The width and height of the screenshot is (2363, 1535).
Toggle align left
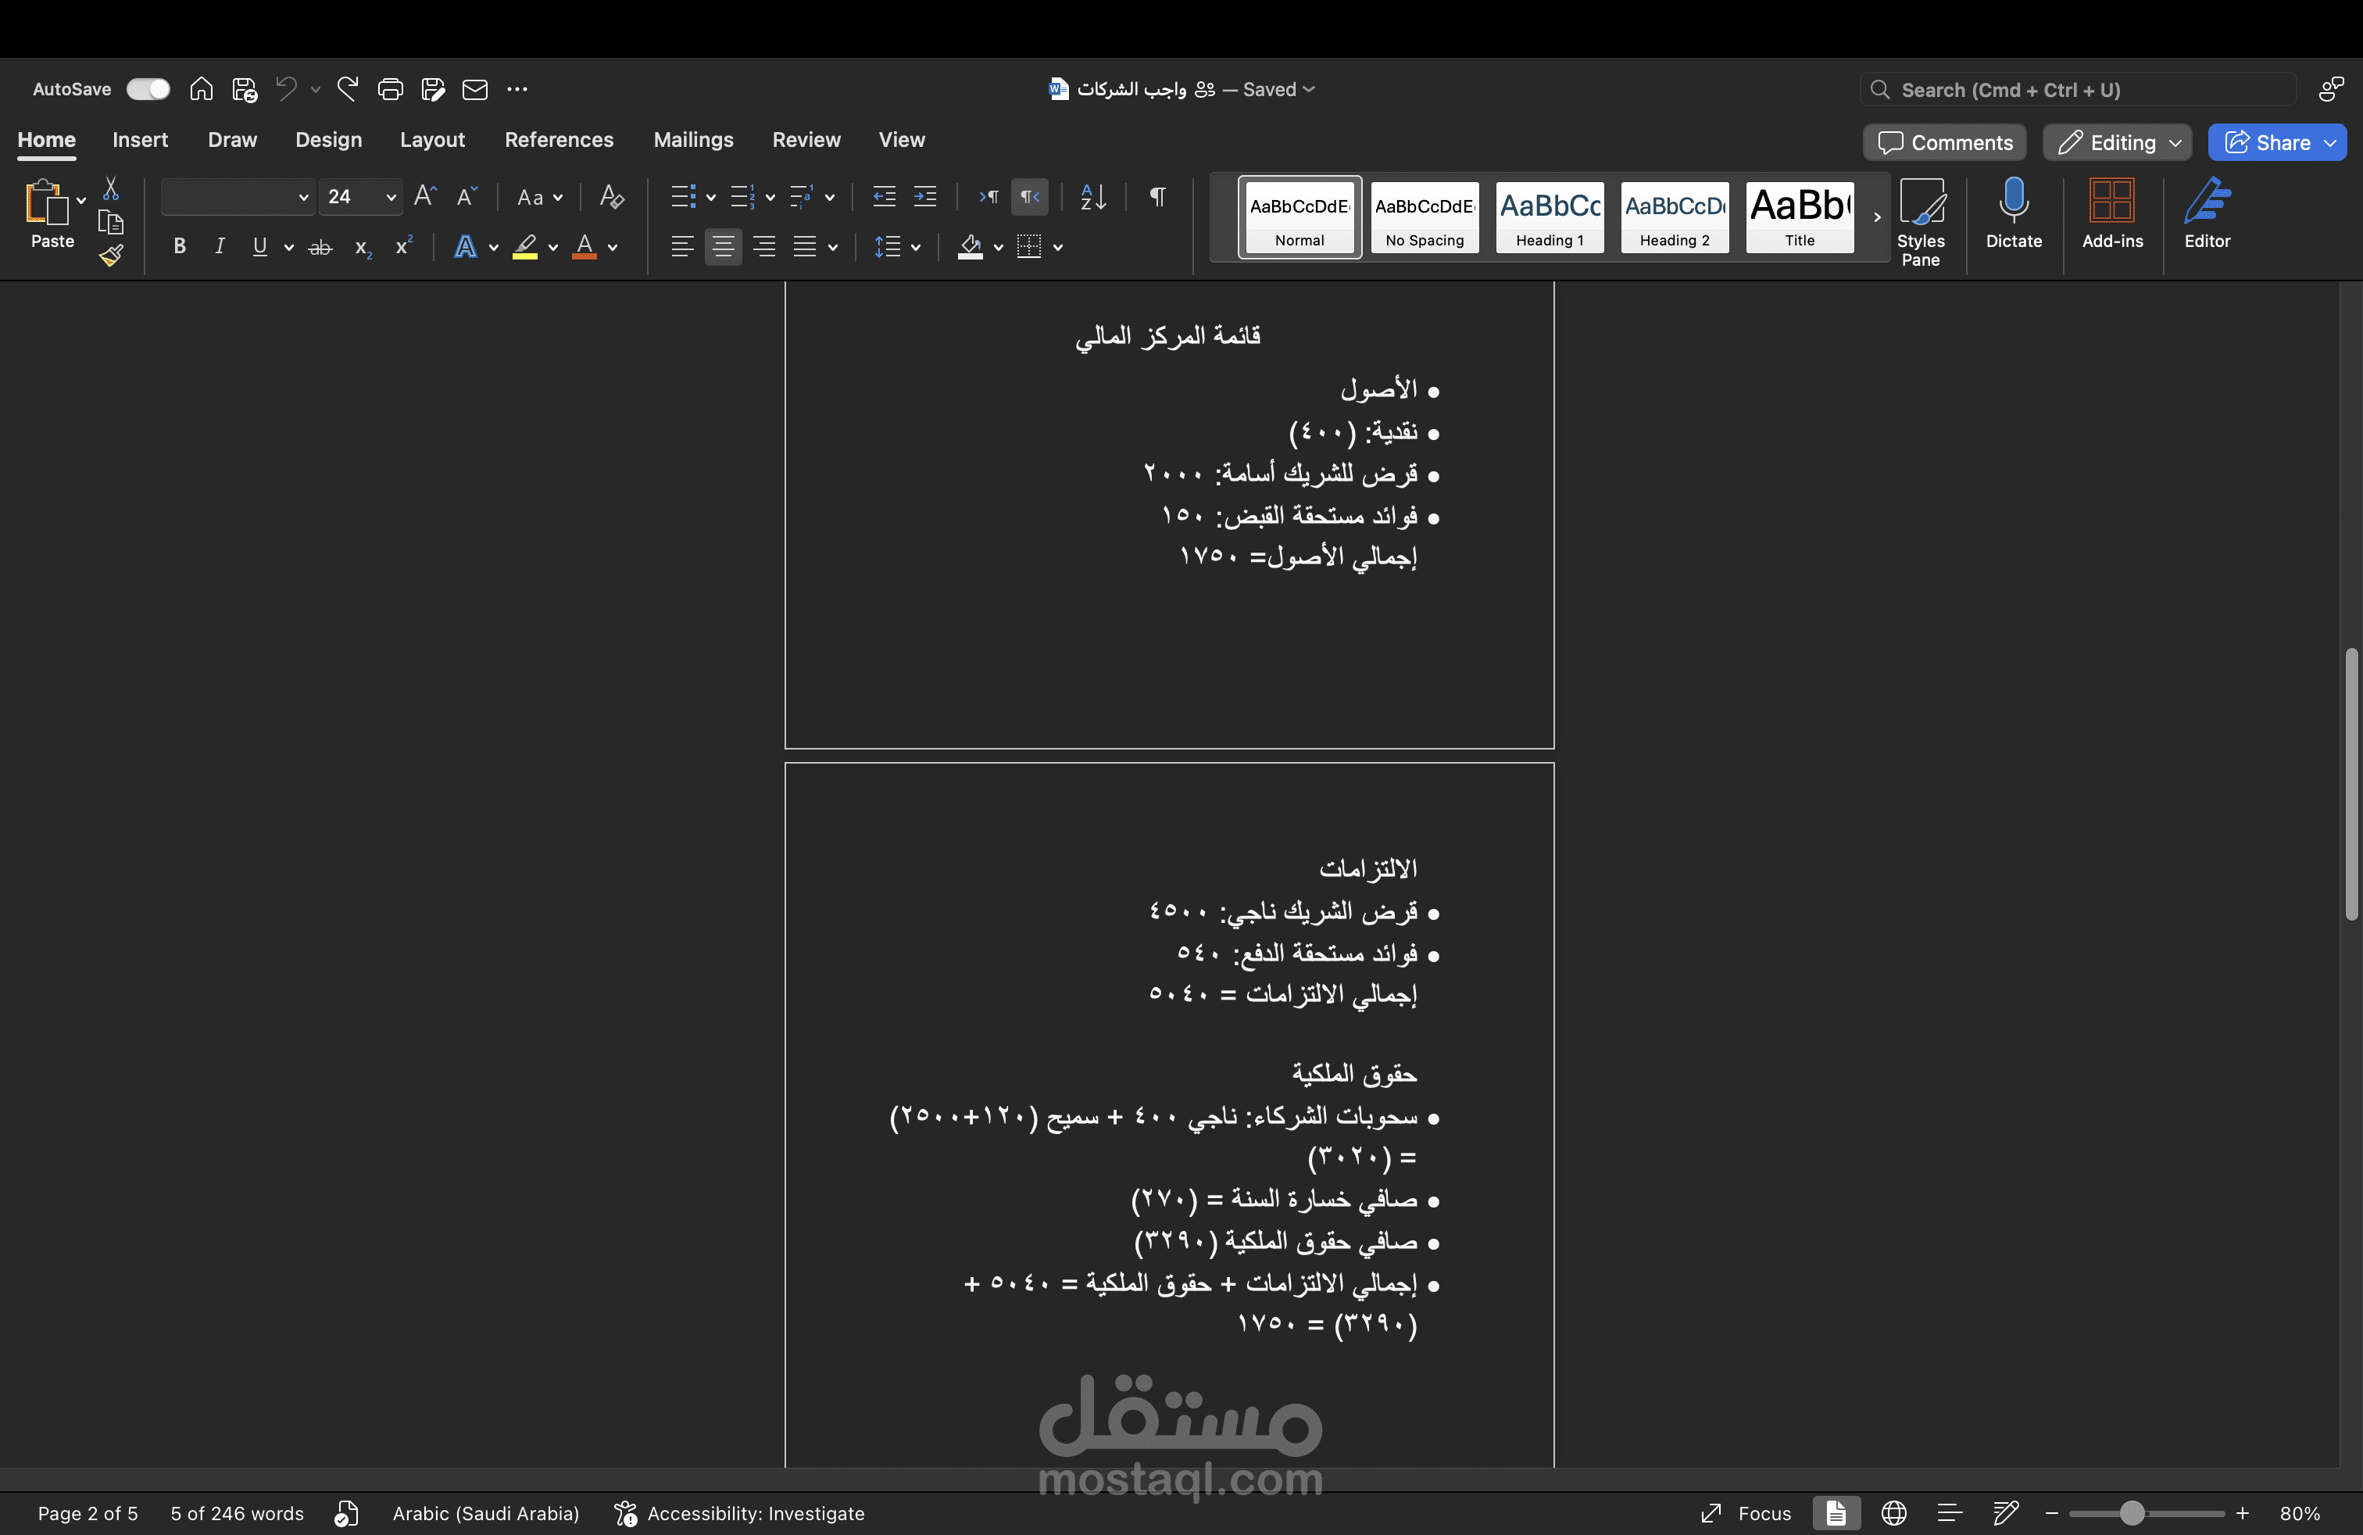tap(681, 246)
